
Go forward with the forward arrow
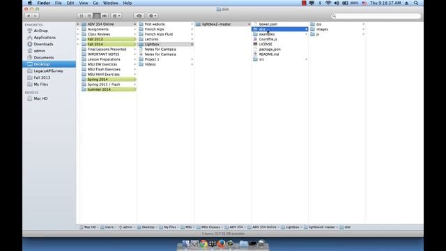36,16
